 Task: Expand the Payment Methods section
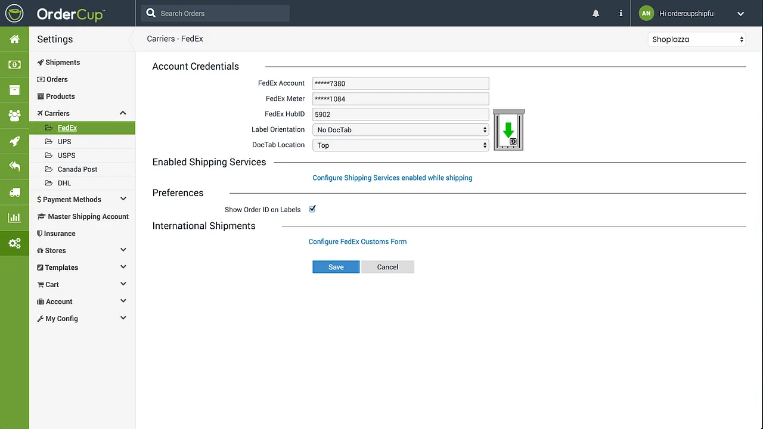coord(123,200)
